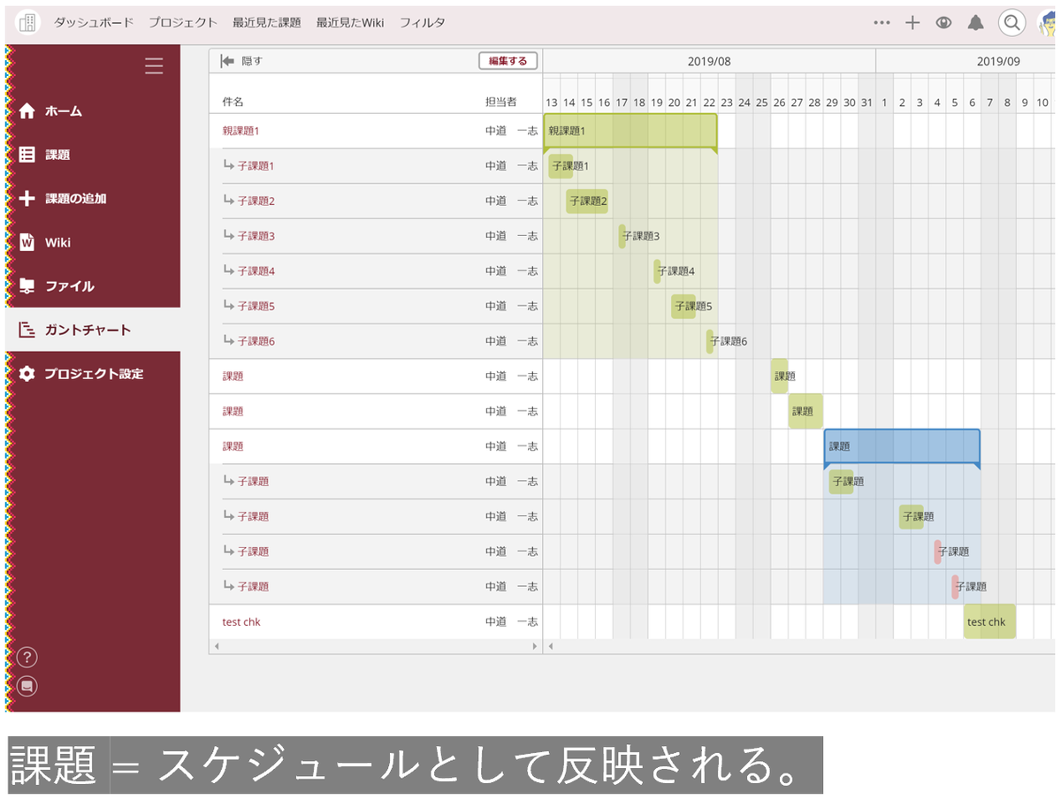Open the プロジェクト menu
Screen dimensions: 1061x799
pyautogui.click(x=183, y=23)
